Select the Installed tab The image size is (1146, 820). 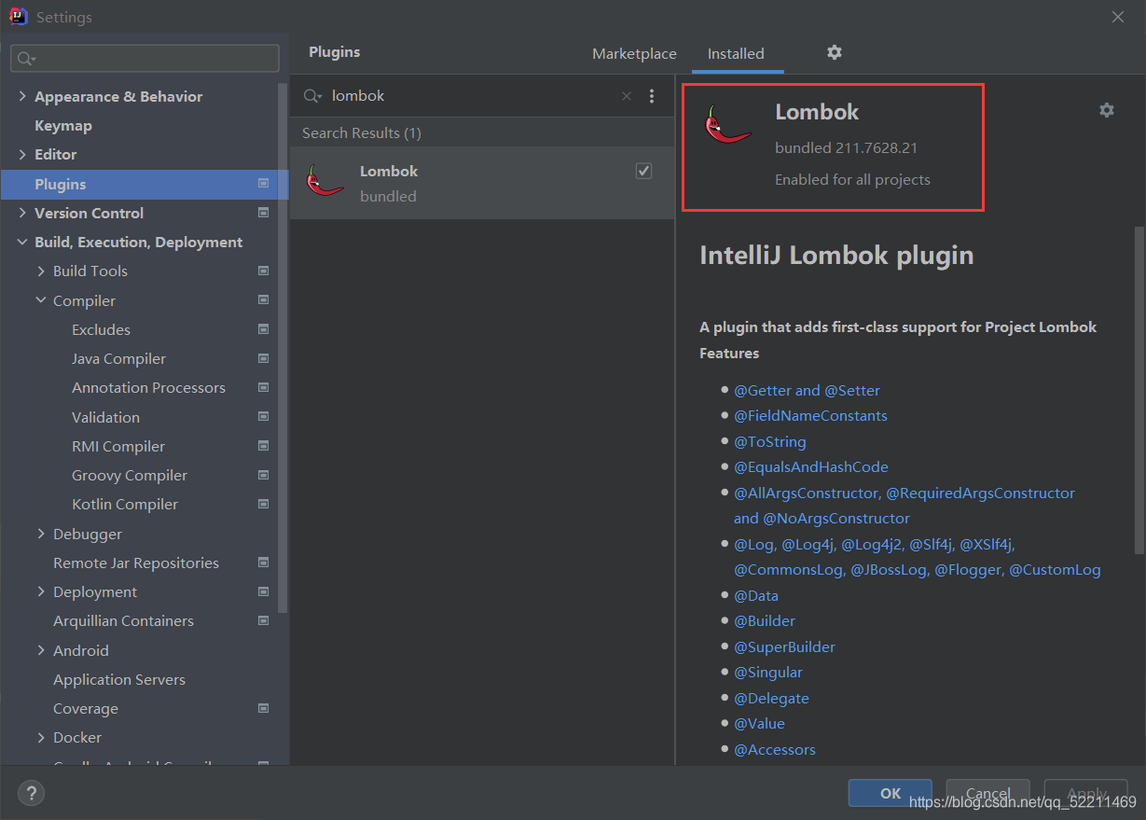[x=736, y=53]
